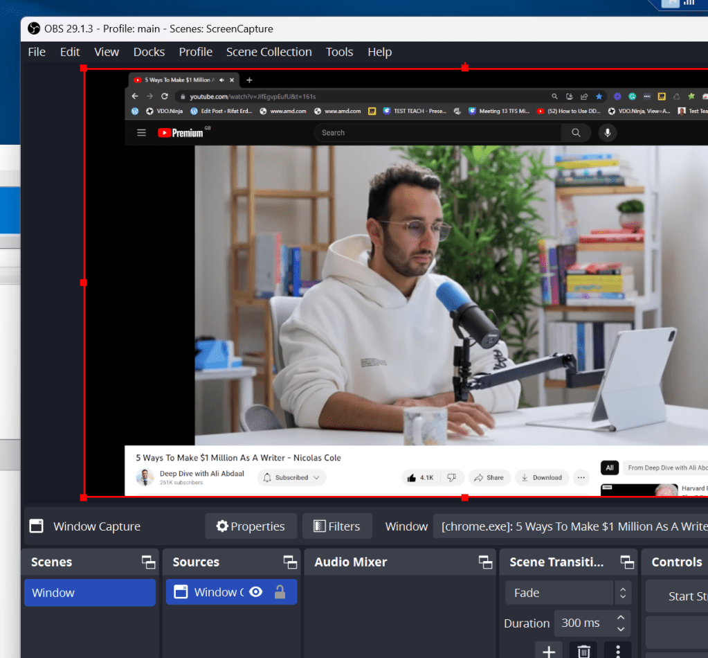Click the Download button under the video
Image resolution: width=708 pixels, height=658 pixels.
click(x=541, y=478)
